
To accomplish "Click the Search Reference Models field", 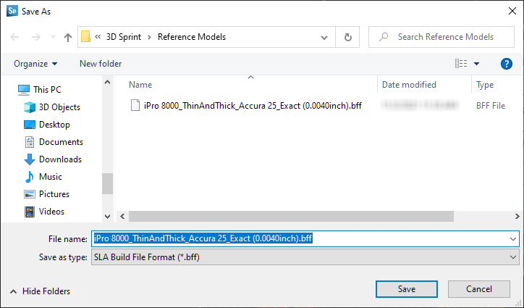I will point(445,37).
